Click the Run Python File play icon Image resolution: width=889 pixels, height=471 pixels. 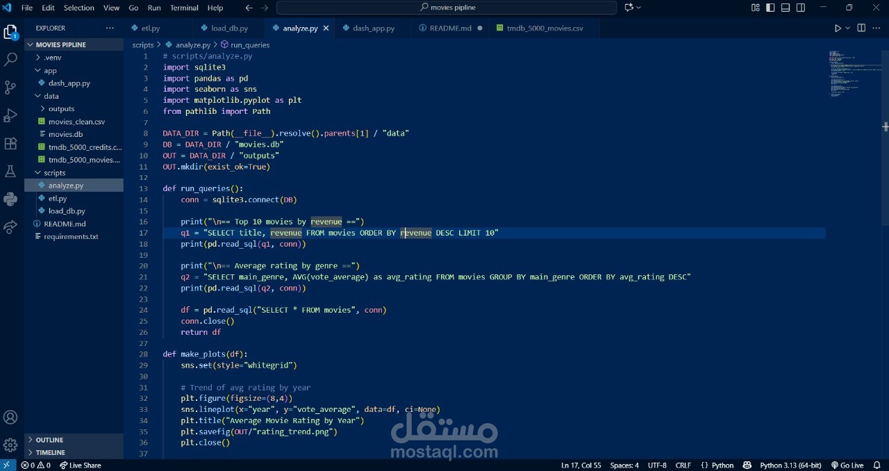[838, 28]
